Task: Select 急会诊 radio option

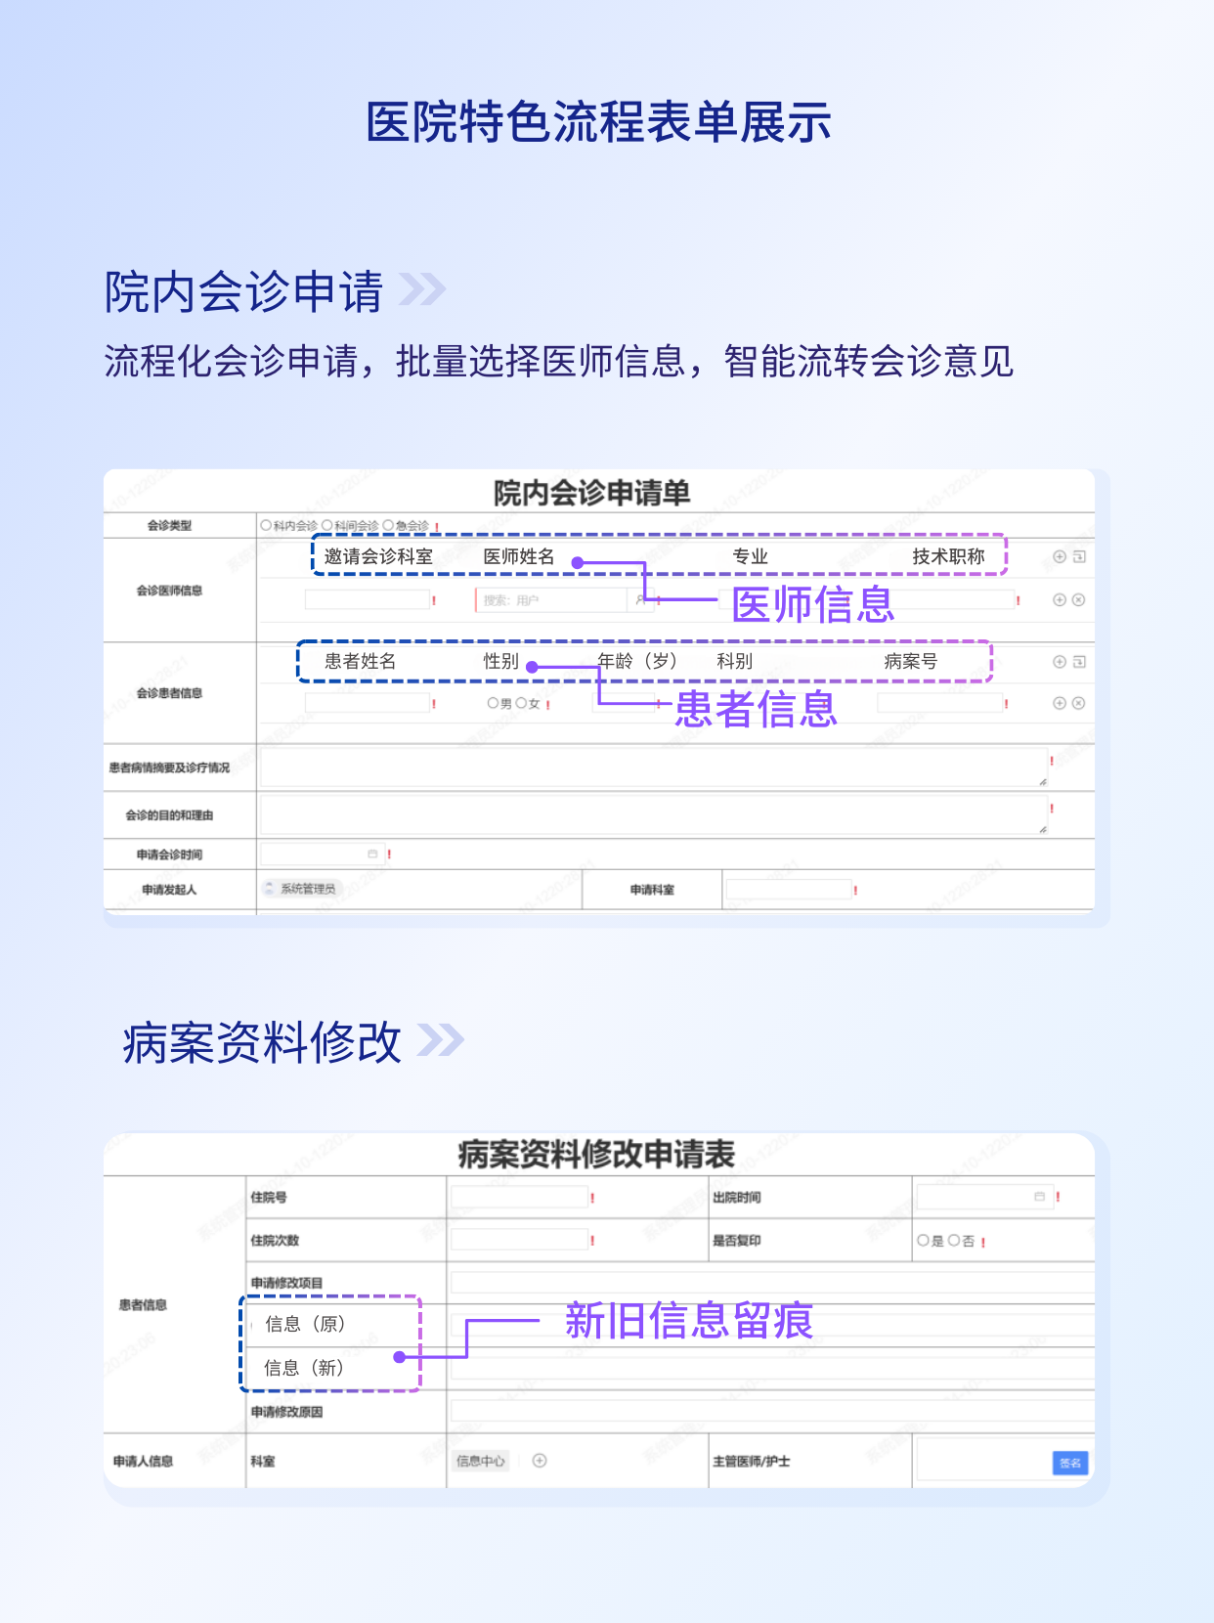Action: pyautogui.click(x=388, y=525)
